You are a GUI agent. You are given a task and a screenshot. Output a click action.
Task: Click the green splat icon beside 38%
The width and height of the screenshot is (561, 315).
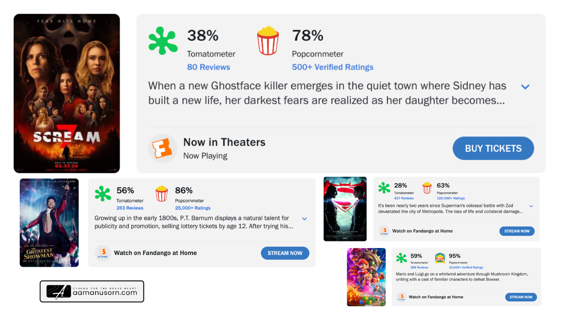163,41
